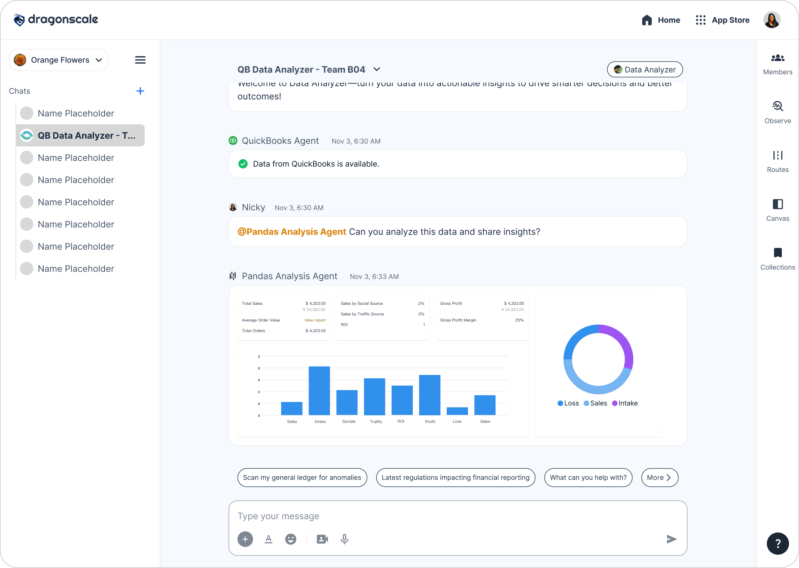Open the Routes panel
Image resolution: width=799 pixels, height=568 pixels.
(778, 161)
